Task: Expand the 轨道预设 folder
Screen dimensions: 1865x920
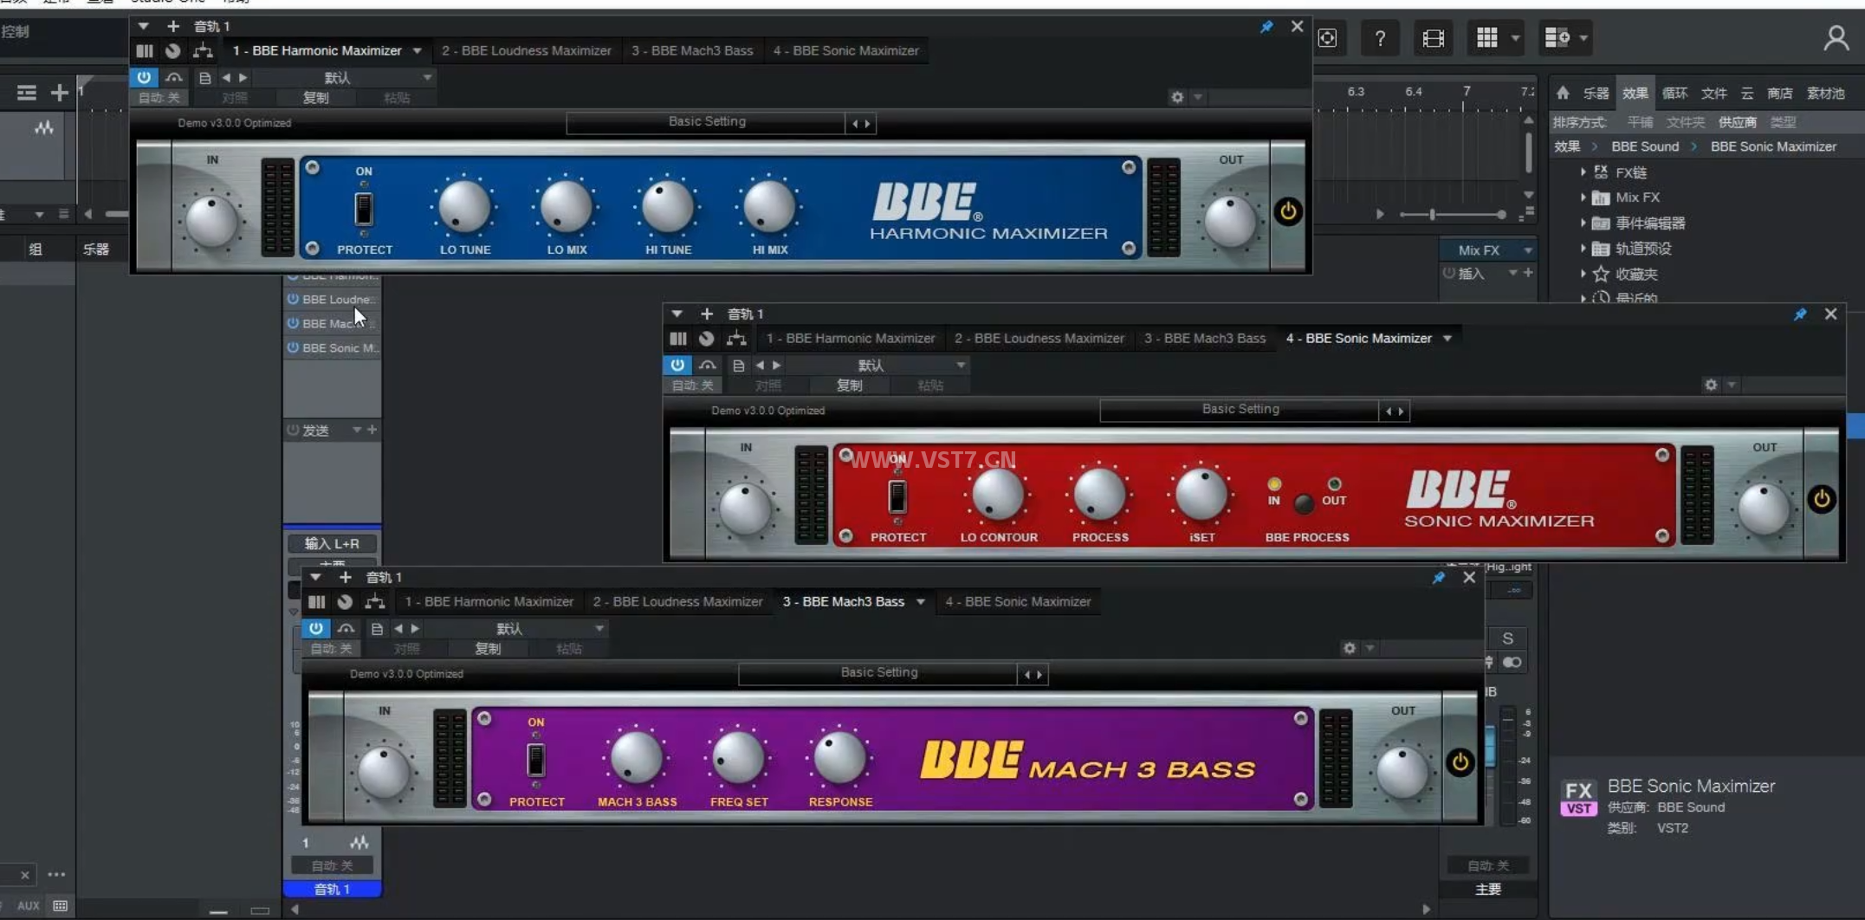Action: point(1583,248)
